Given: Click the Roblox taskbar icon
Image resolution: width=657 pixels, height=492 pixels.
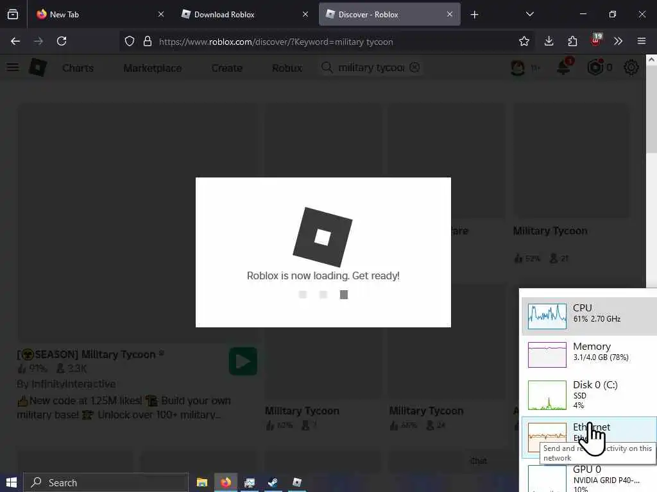Looking at the screenshot, I should point(297,482).
